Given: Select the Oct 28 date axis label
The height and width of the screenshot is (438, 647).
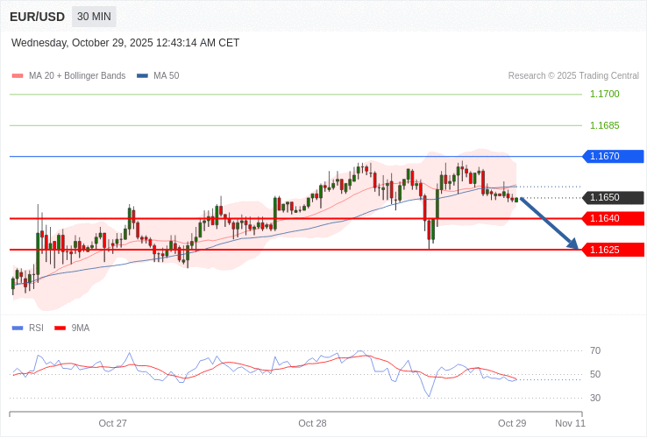Looking at the screenshot, I should pyautogui.click(x=312, y=423).
